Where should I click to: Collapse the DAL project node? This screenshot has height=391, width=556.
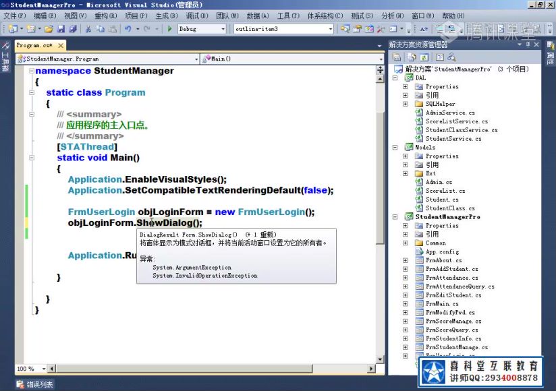pyautogui.click(x=395, y=78)
